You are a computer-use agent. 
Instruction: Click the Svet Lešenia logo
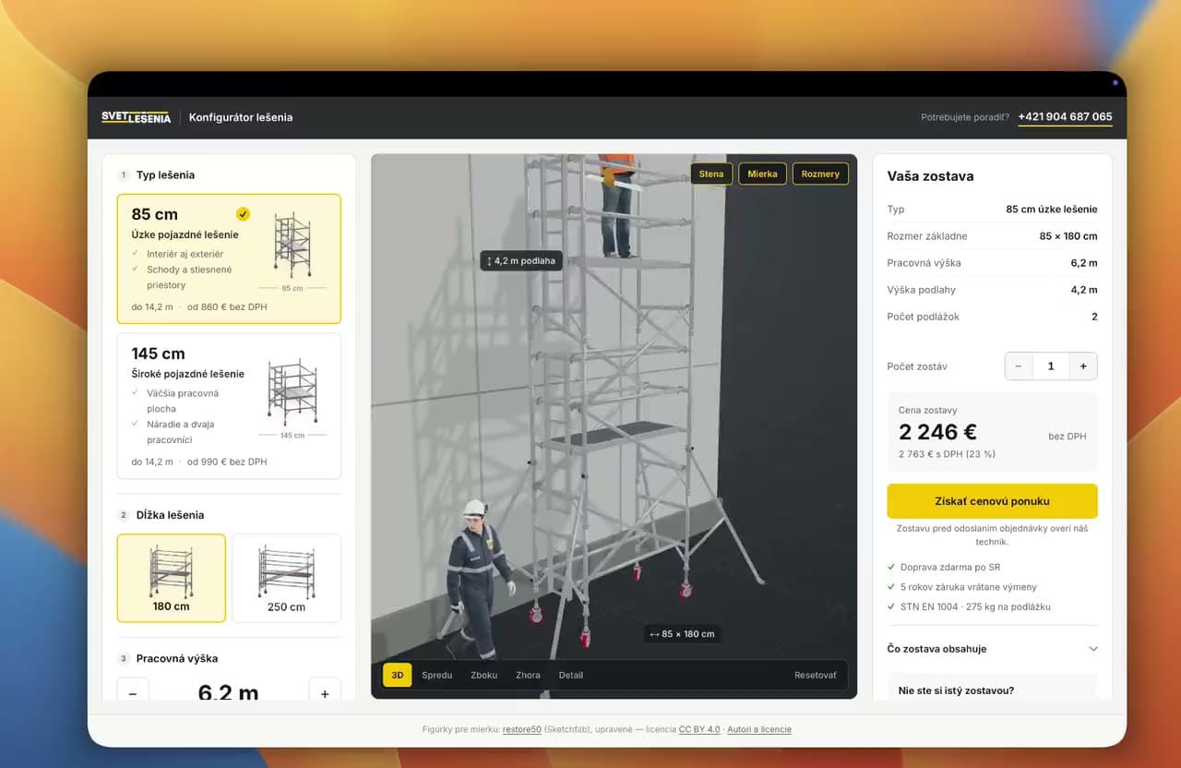136,117
